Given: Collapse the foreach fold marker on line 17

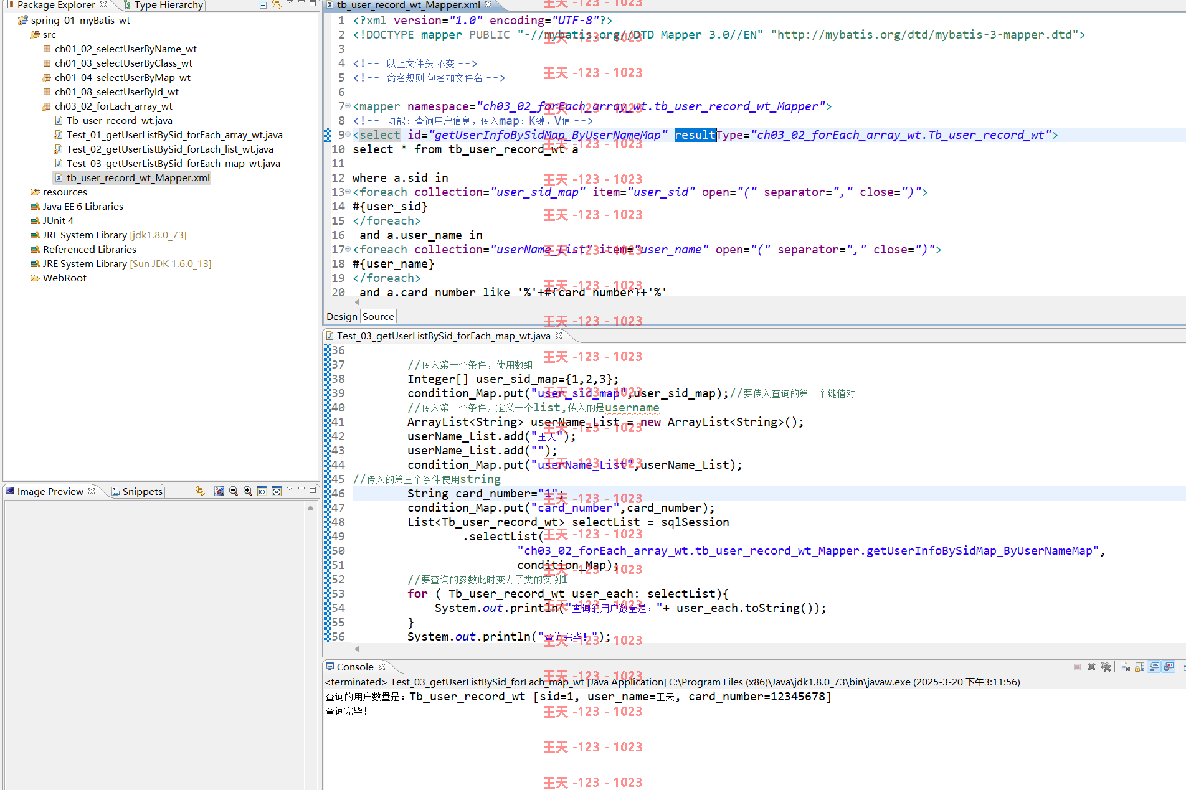Looking at the screenshot, I should [x=348, y=249].
